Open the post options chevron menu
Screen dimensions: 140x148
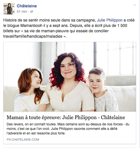click(135, 5)
